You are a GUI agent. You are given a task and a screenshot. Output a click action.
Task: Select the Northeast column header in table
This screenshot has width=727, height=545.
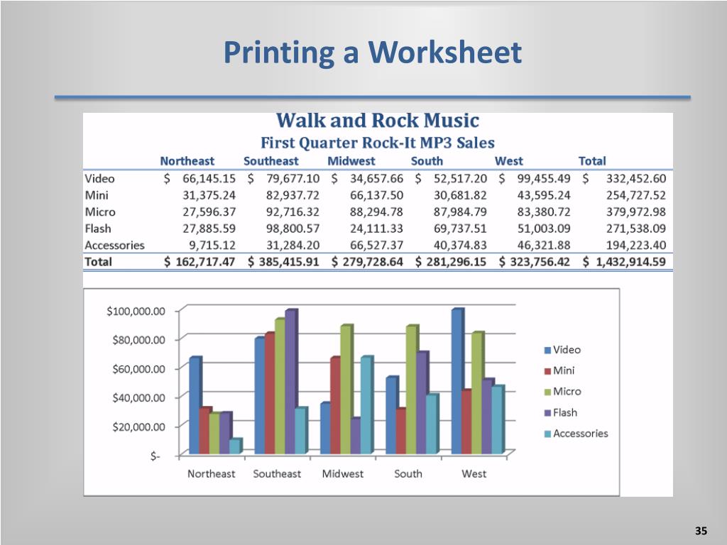click(x=187, y=161)
